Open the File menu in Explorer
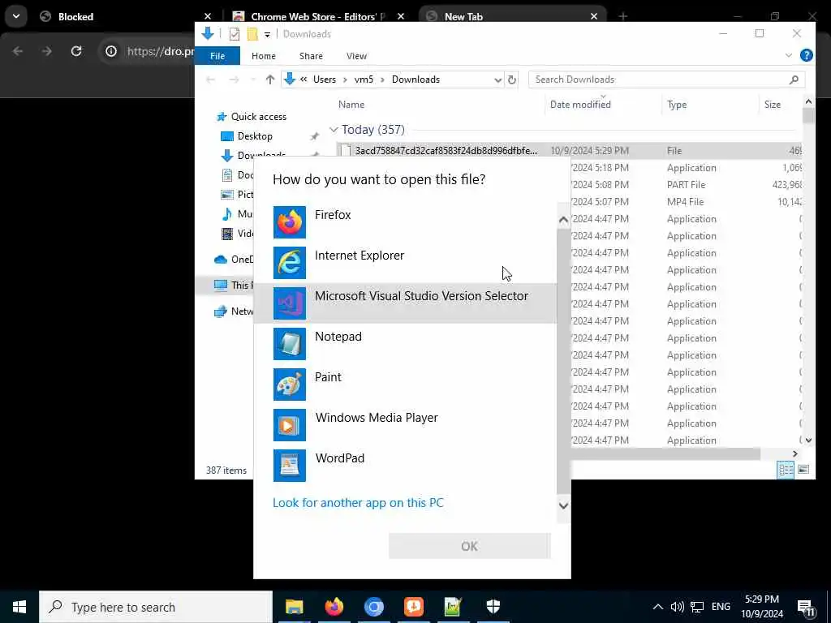The height and width of the screenshot is (623, 831). (217, 56)
